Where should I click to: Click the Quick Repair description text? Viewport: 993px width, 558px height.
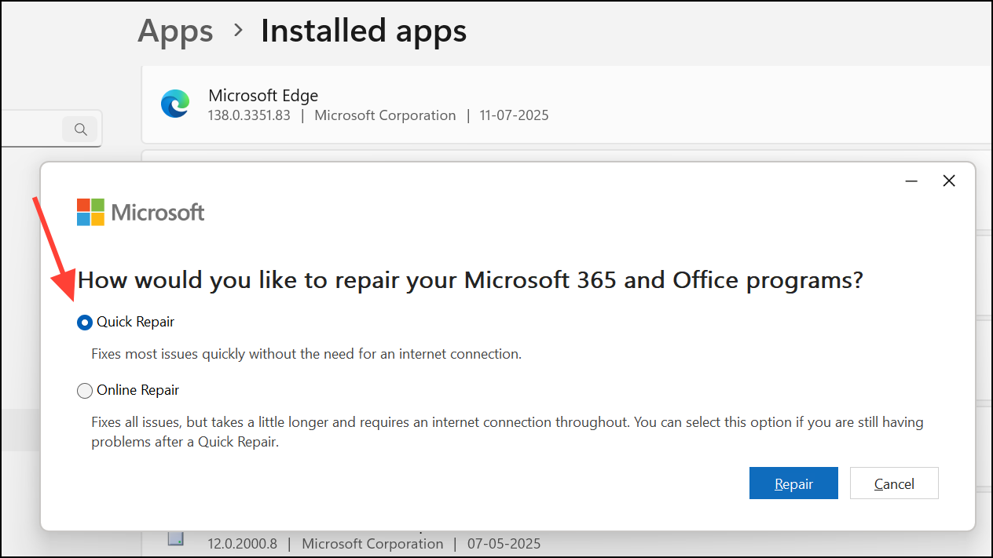tap(306, 354)
